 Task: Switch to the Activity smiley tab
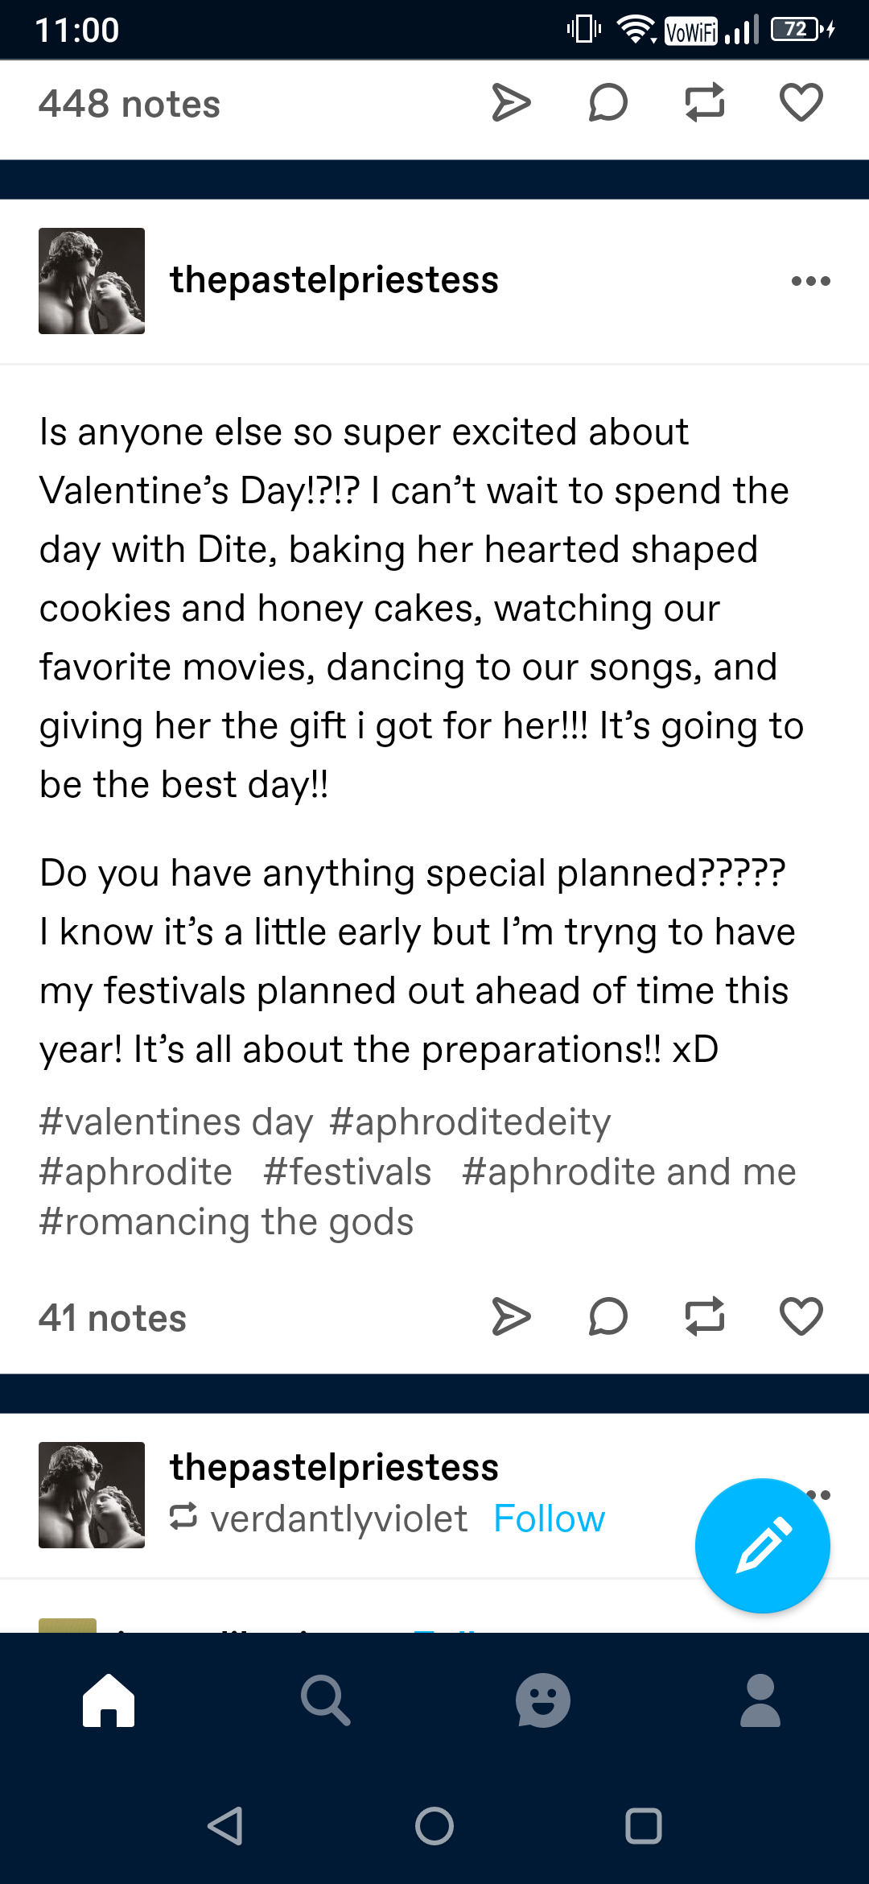(x=543, y=1700)
